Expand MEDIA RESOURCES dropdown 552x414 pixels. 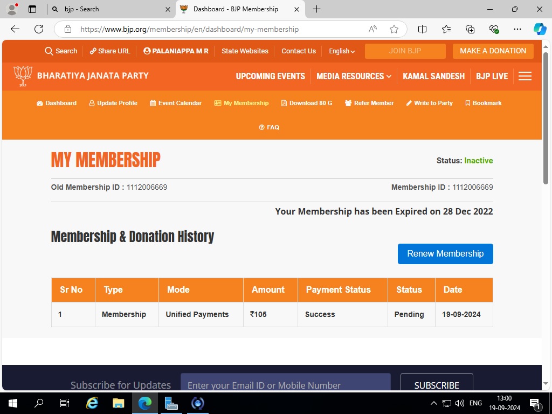click(354, 76)
